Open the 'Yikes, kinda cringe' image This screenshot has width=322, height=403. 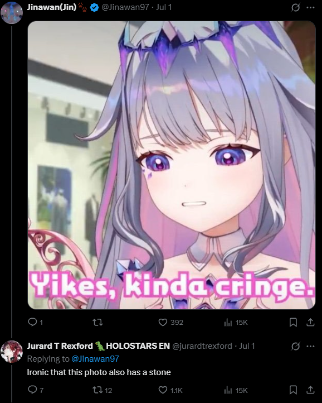pyautogui.click(x=172, y=165)
